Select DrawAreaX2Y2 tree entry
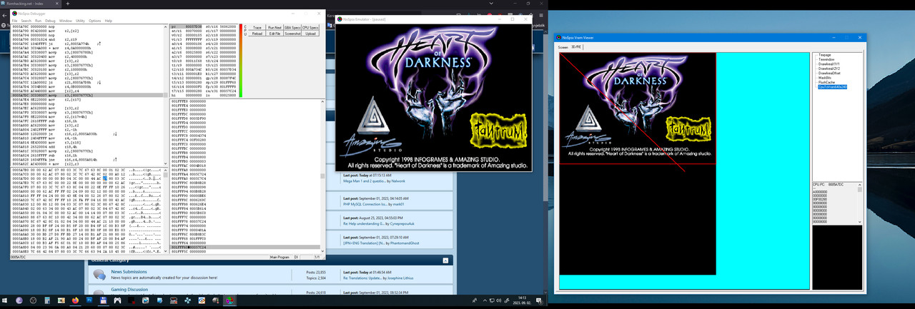Screen dimensions: 915x309 (x=829, y=69)
